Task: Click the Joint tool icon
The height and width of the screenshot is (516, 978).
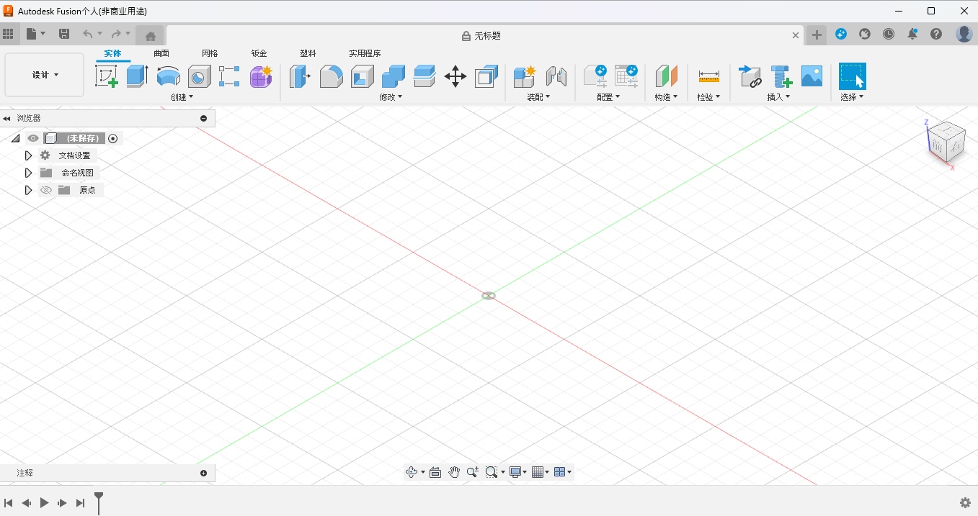Action: (556, 76)
